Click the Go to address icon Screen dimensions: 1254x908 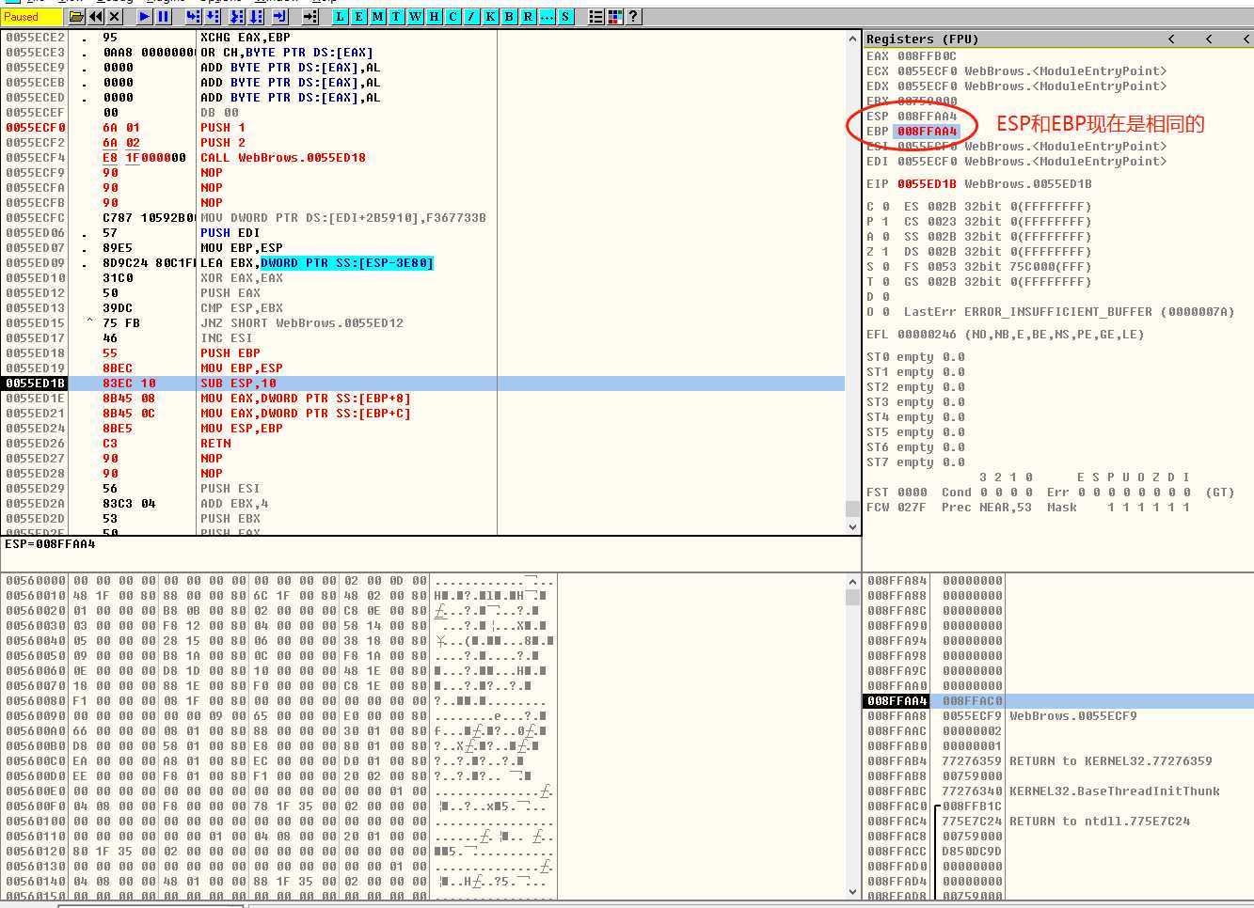[310, 17]
